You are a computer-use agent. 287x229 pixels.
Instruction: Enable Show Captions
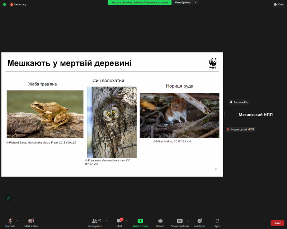click(x=180, y=221)
